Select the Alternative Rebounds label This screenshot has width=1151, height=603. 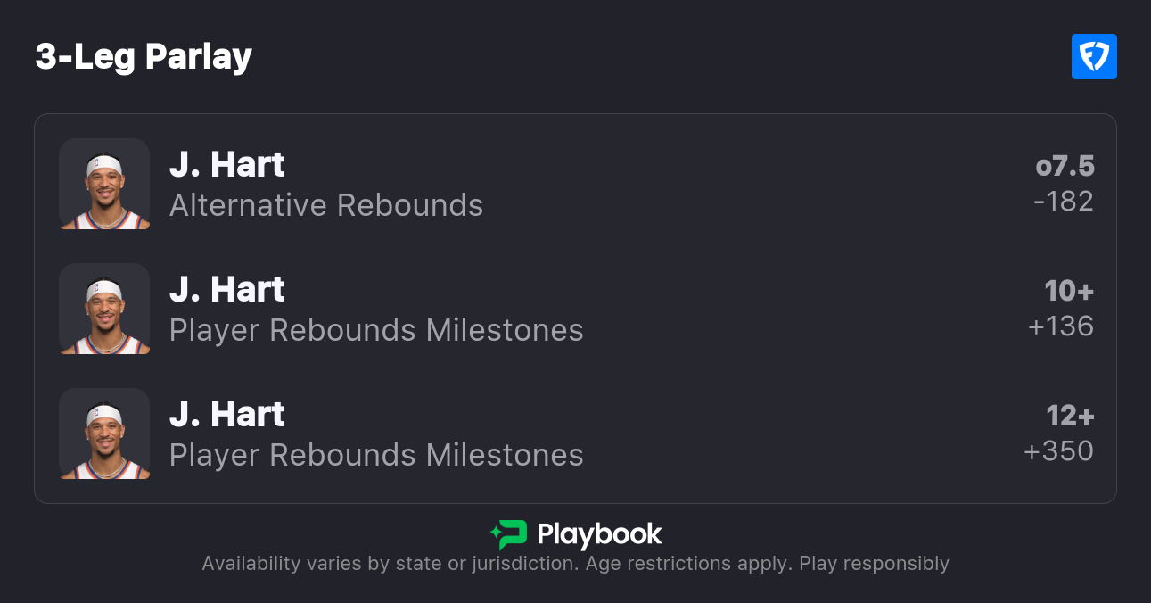coord(326,206)
